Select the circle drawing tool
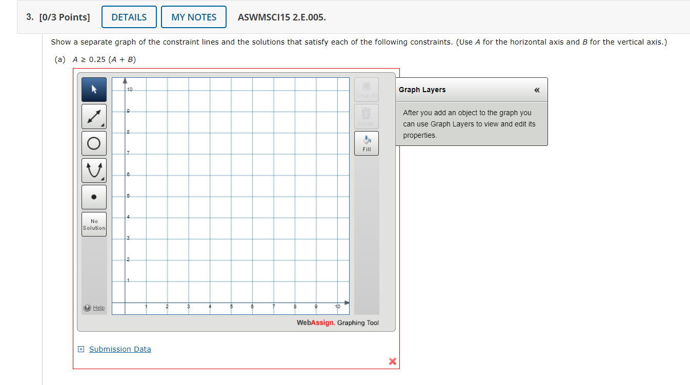 click(94, 143)
